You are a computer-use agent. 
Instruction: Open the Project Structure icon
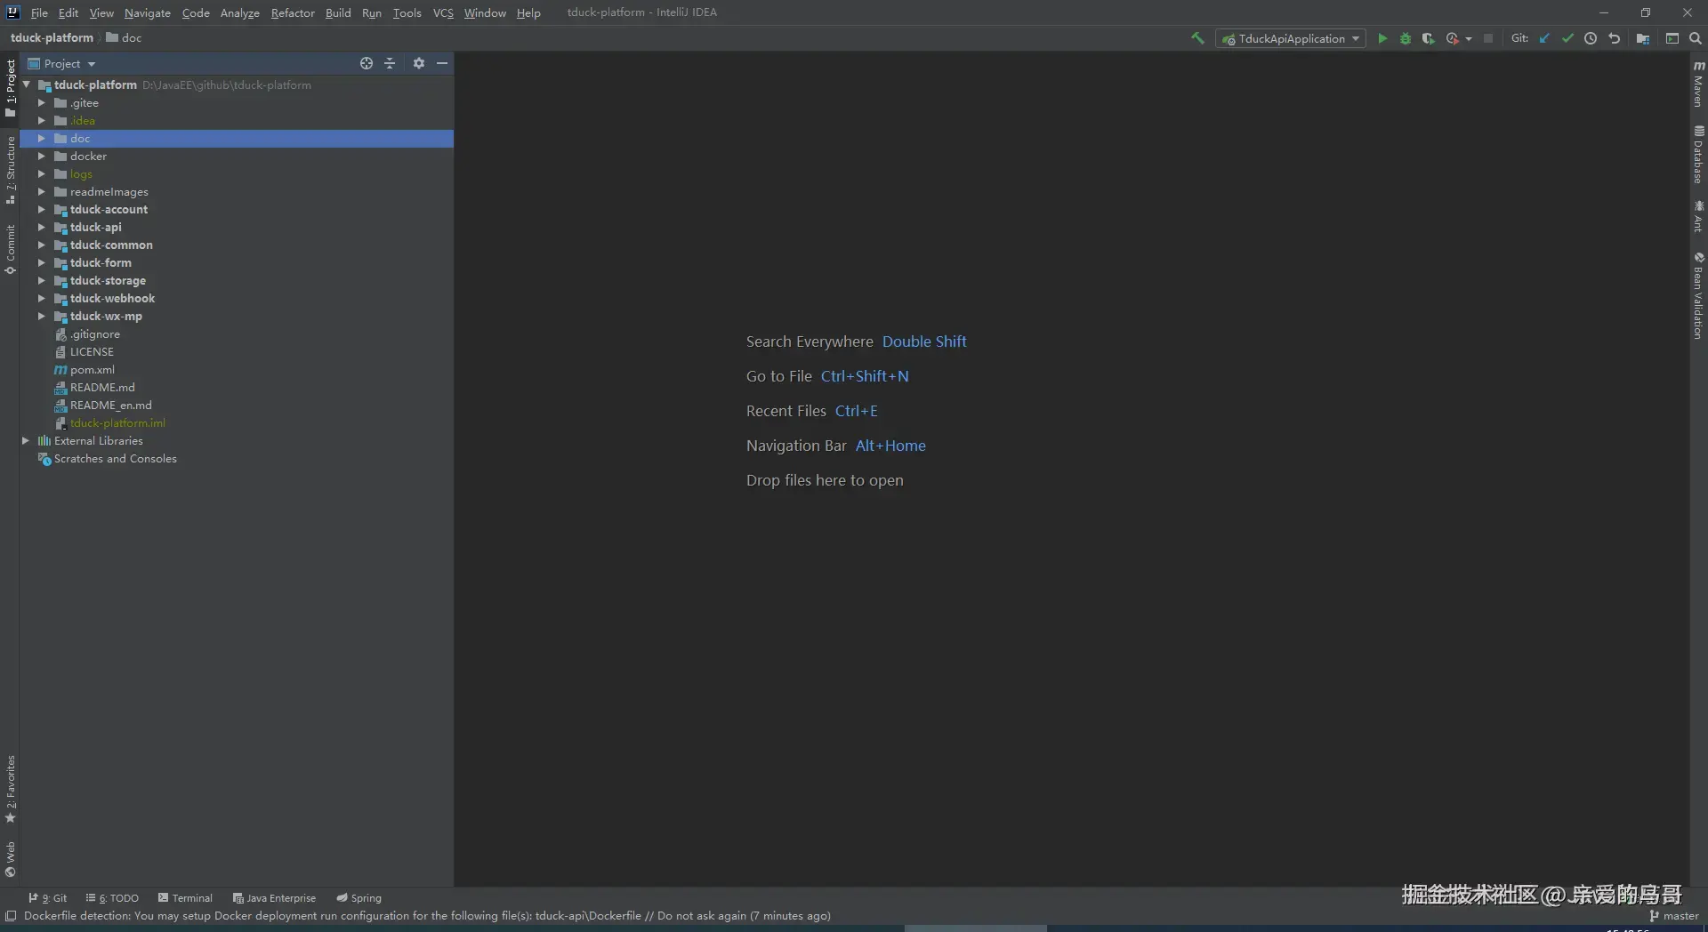click(1643, 38)
